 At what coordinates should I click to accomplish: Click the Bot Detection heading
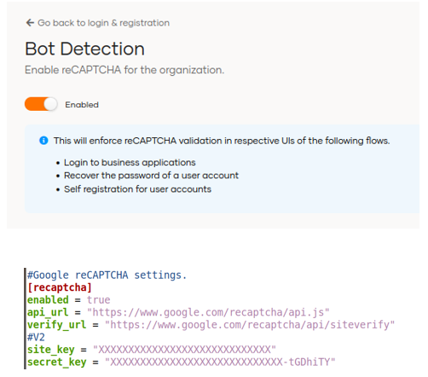pyautogui.click(x=84, y=49)
